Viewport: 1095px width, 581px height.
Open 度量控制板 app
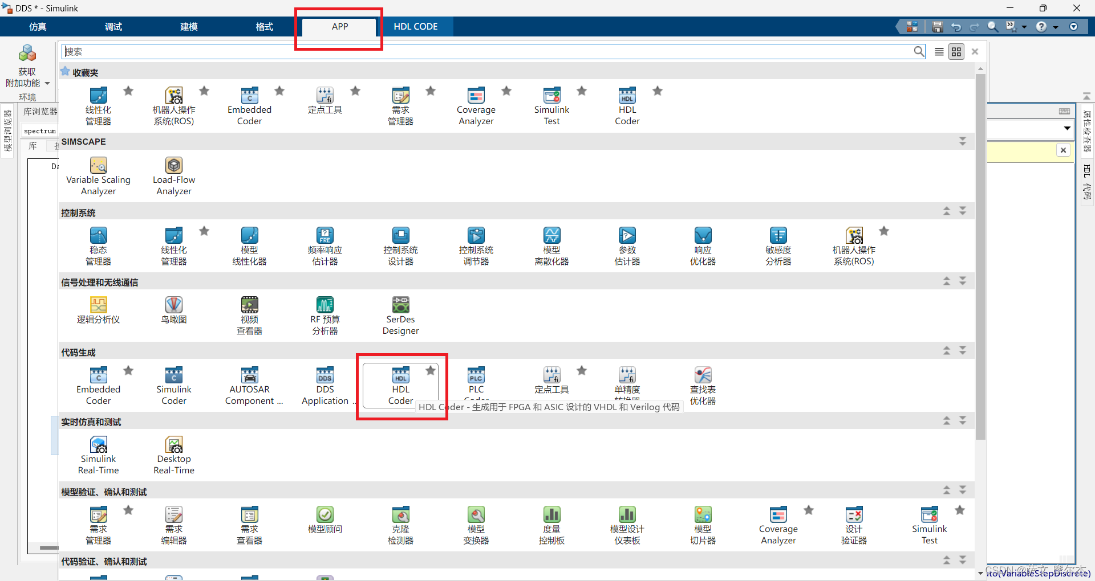coord(551,525)
